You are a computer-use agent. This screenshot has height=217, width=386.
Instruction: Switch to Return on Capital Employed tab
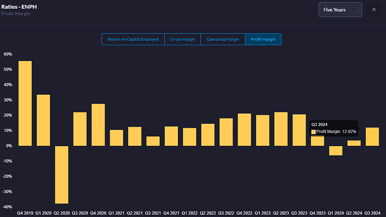(x=133, y=39)
